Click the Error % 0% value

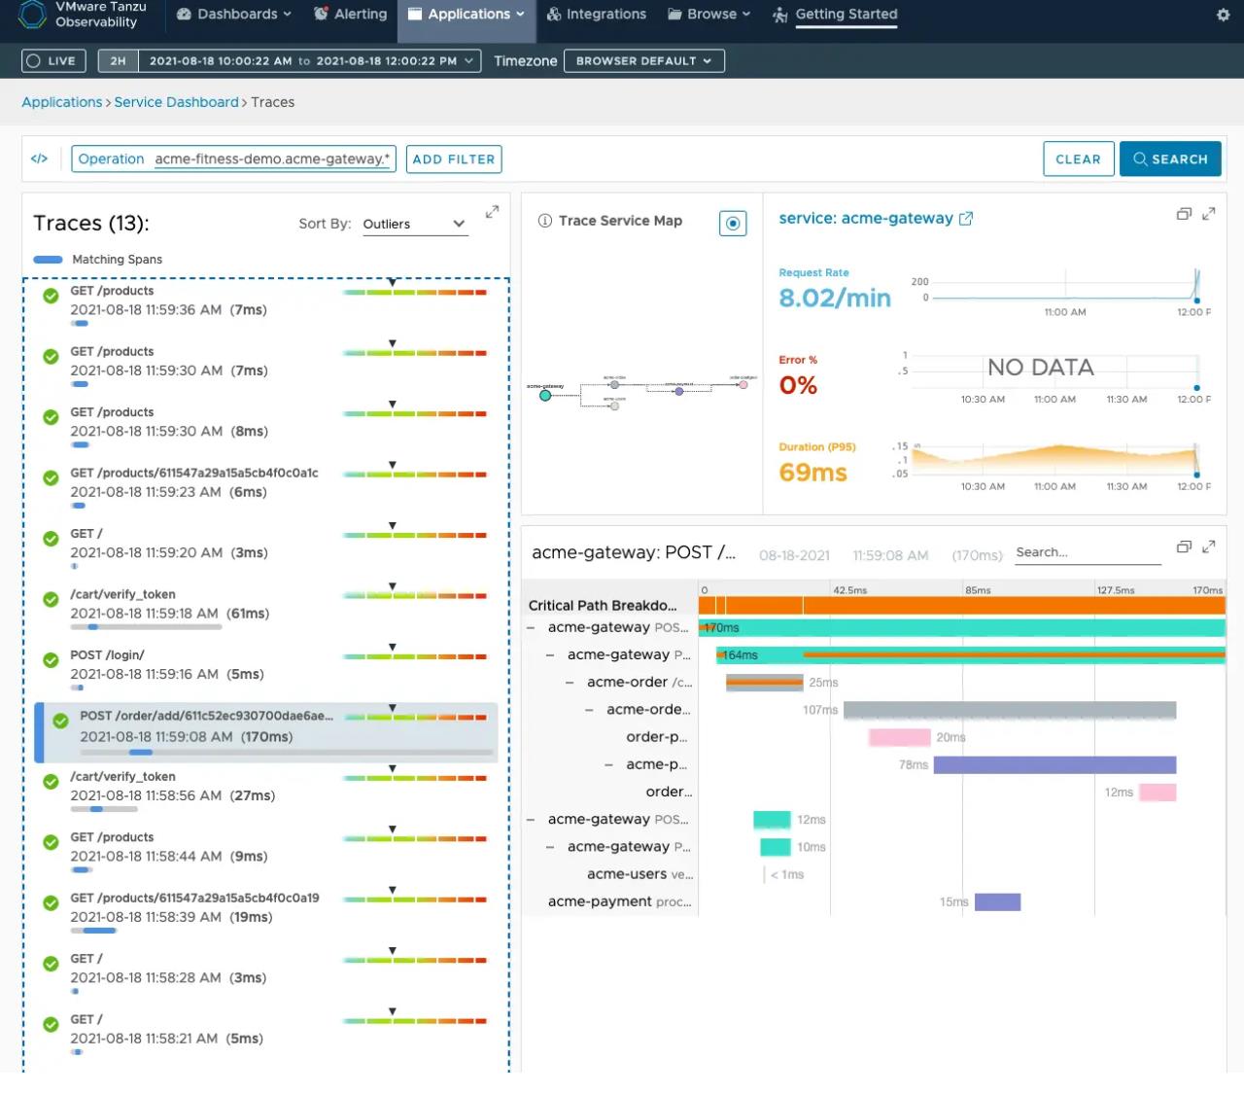click(798, 385)
